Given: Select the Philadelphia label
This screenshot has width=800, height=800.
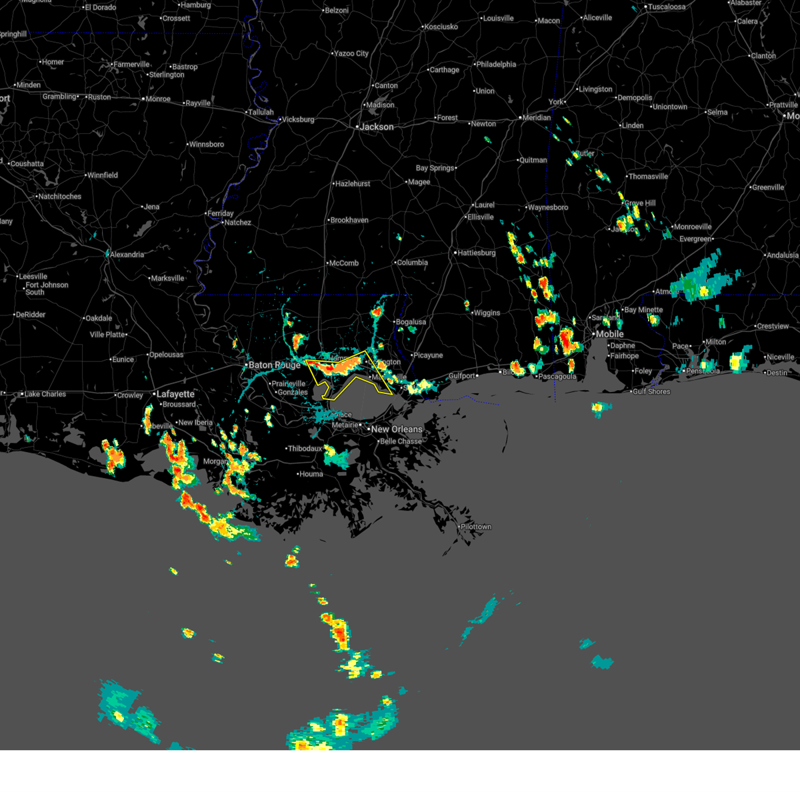Looking at the screenshot, I should 496,65.
